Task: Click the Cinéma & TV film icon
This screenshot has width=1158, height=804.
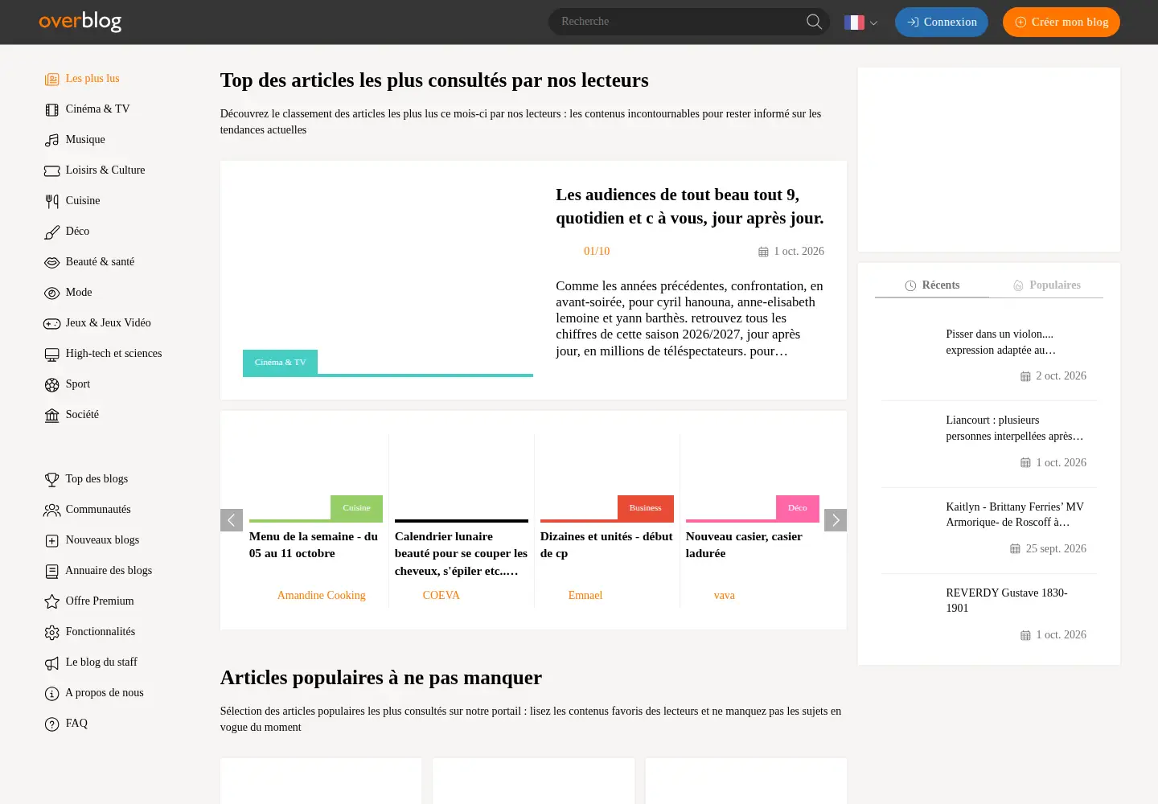Action: pyautogui.click(x=52, y=109)
